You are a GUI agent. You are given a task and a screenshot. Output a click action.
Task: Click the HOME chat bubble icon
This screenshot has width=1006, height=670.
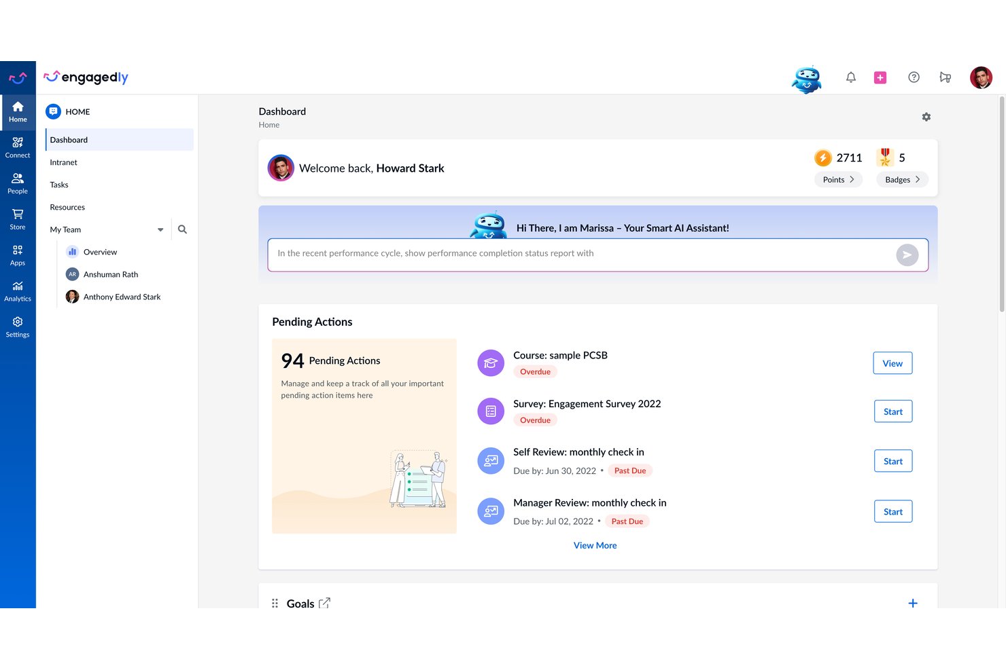click(53, 111)
